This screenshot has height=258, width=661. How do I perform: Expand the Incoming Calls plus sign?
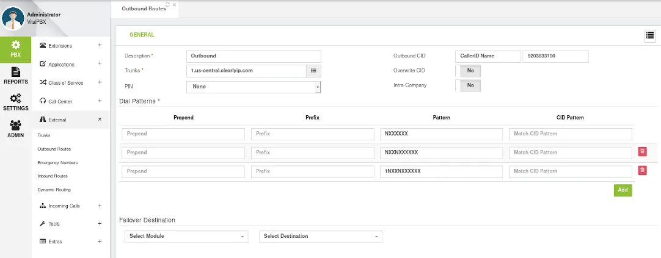click(x=100, y=206)
